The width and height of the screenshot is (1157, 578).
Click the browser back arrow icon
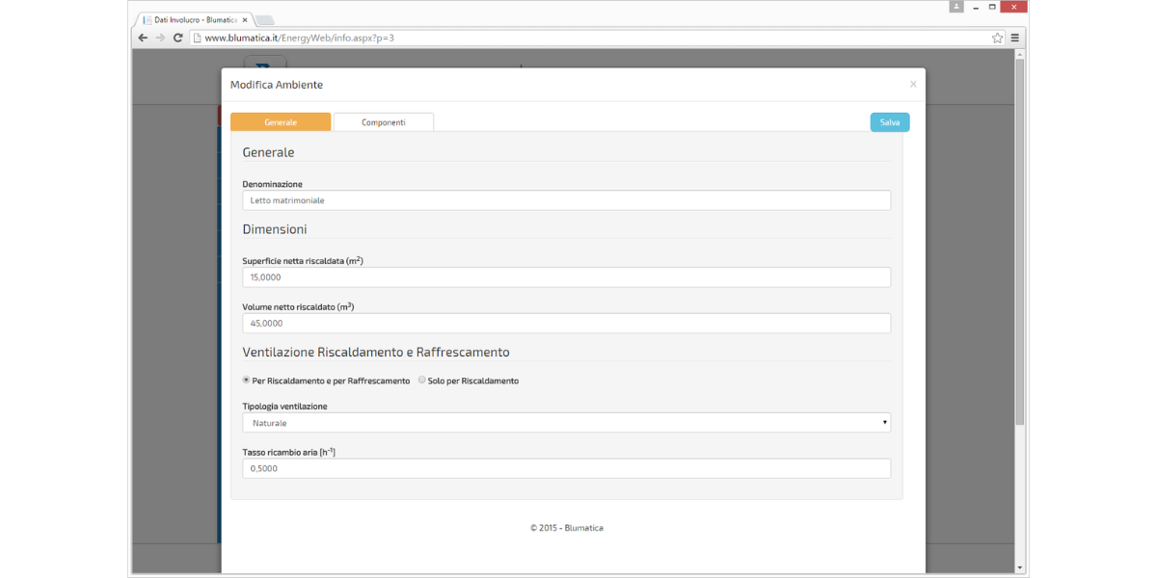click(x=142, y=38)
